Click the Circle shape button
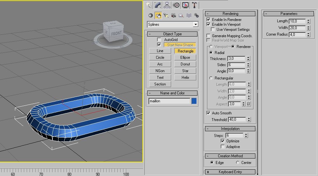This screenshot has width=318, height=176. pyautogui.click(x=160, y=58)
